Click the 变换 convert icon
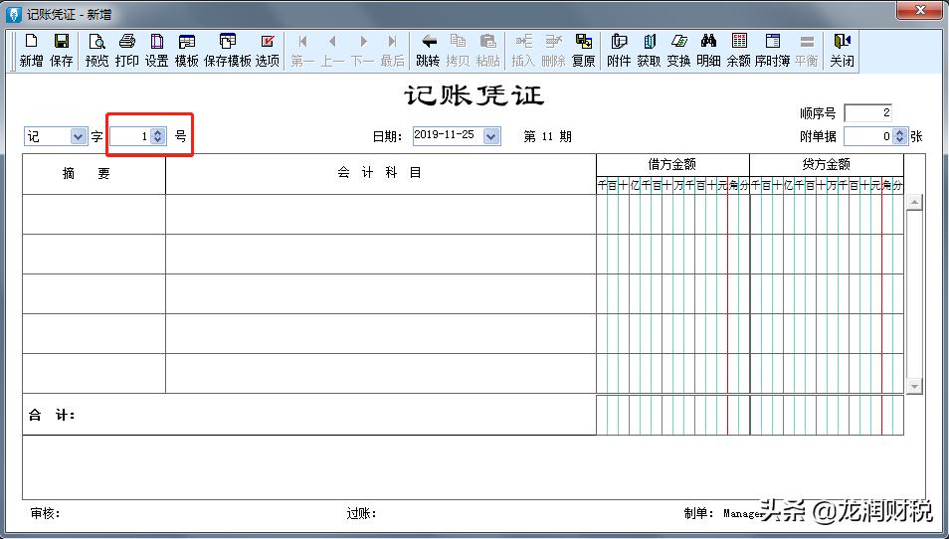Image resolution: width=949 pixels, height=539 pixels. 678,50
